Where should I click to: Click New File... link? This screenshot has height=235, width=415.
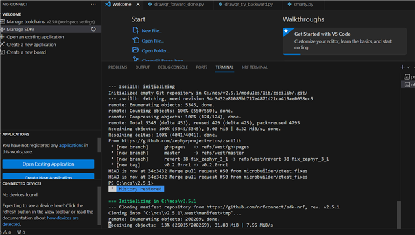click(x=152, y=31)
